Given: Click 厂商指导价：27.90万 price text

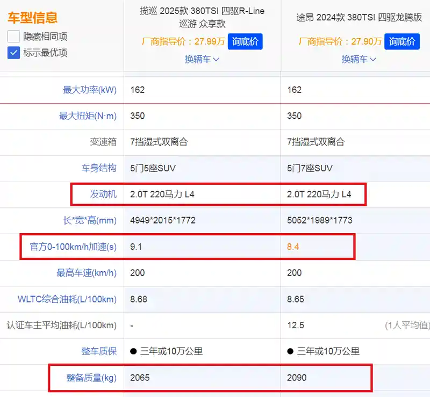Looking at the screenshot, I should pos(340,42).
